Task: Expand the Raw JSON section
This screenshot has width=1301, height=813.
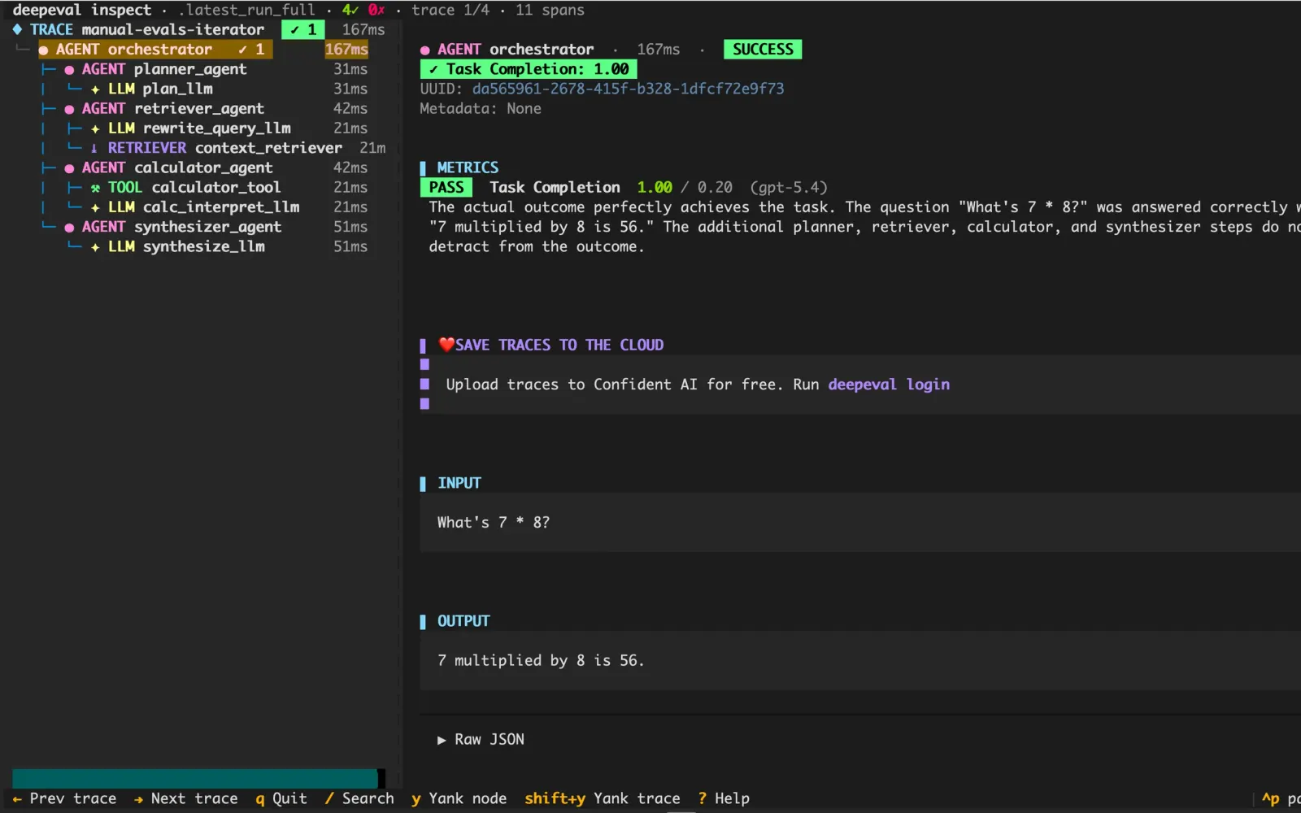Action: pos(481,740)
